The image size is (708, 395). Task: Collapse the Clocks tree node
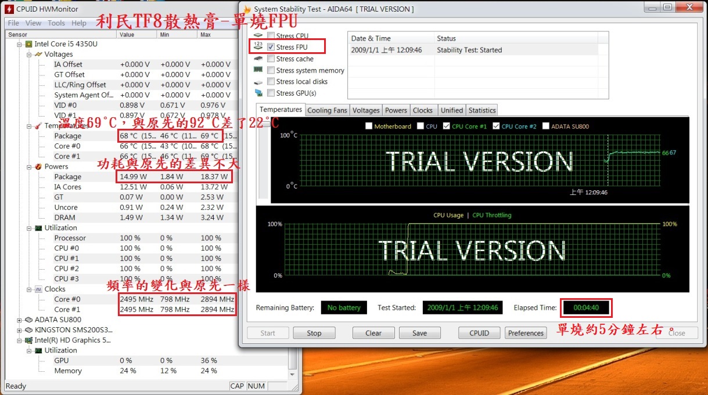point(30,289)
